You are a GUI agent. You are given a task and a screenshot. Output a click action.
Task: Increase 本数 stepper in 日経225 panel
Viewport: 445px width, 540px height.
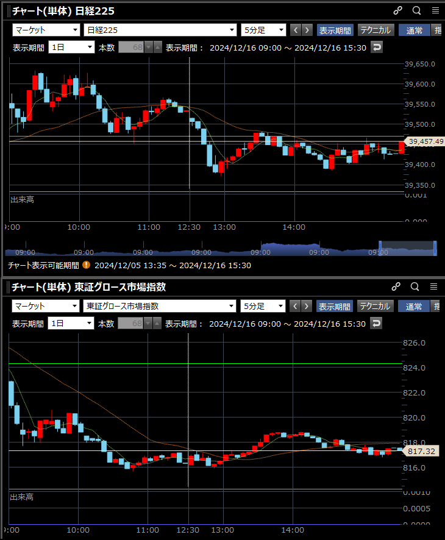point(157,47)
